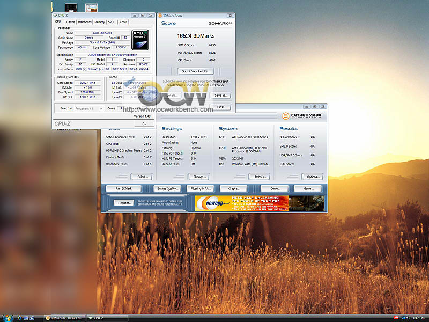Viewport: 429px width, 322px height.
Task: Switch to the Cache tab in CPU-Z
Action: tap(71, 22)
